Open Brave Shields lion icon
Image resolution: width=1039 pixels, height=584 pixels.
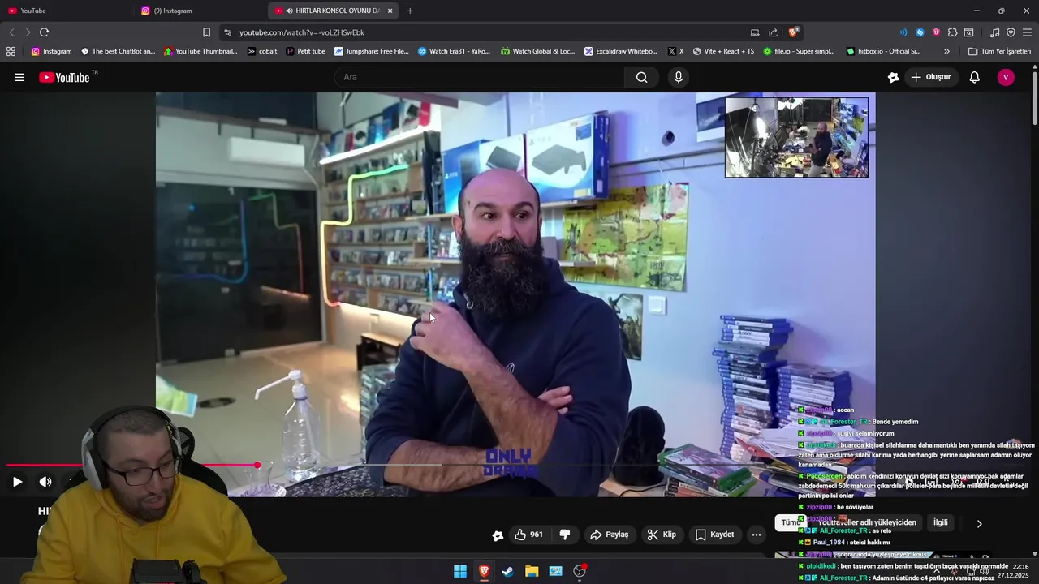793,32
